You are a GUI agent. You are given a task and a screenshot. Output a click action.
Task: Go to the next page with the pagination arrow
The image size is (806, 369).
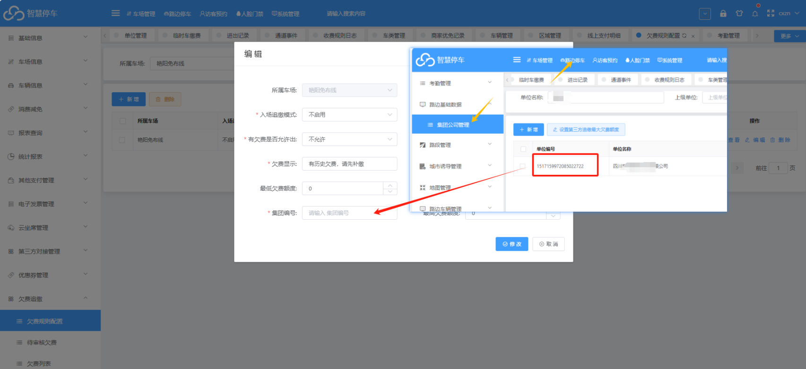point(737,168)
